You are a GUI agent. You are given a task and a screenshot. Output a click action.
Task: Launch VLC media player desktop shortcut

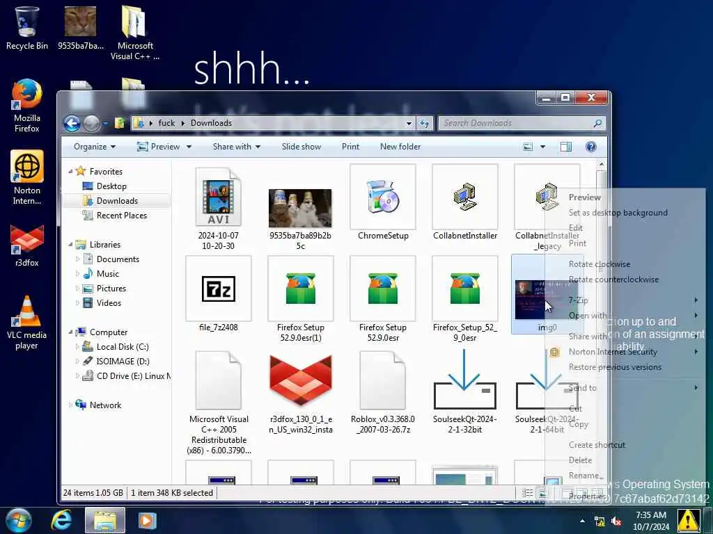click(x=27, y=323)
